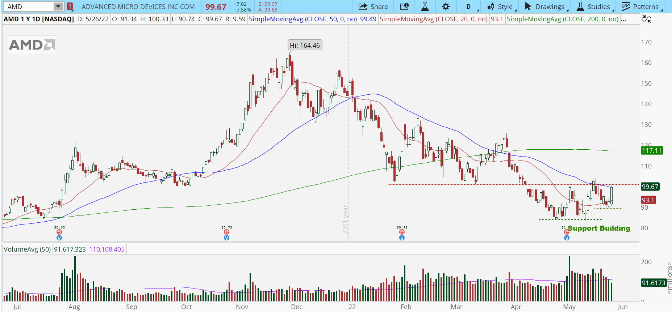Click the A: 99.68 ask quote
This screenshot has height=312, width=672.
point(268,10)
